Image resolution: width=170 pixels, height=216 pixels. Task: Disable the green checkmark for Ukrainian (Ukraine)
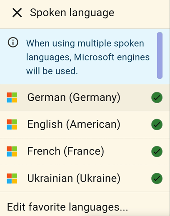point(157,179)
